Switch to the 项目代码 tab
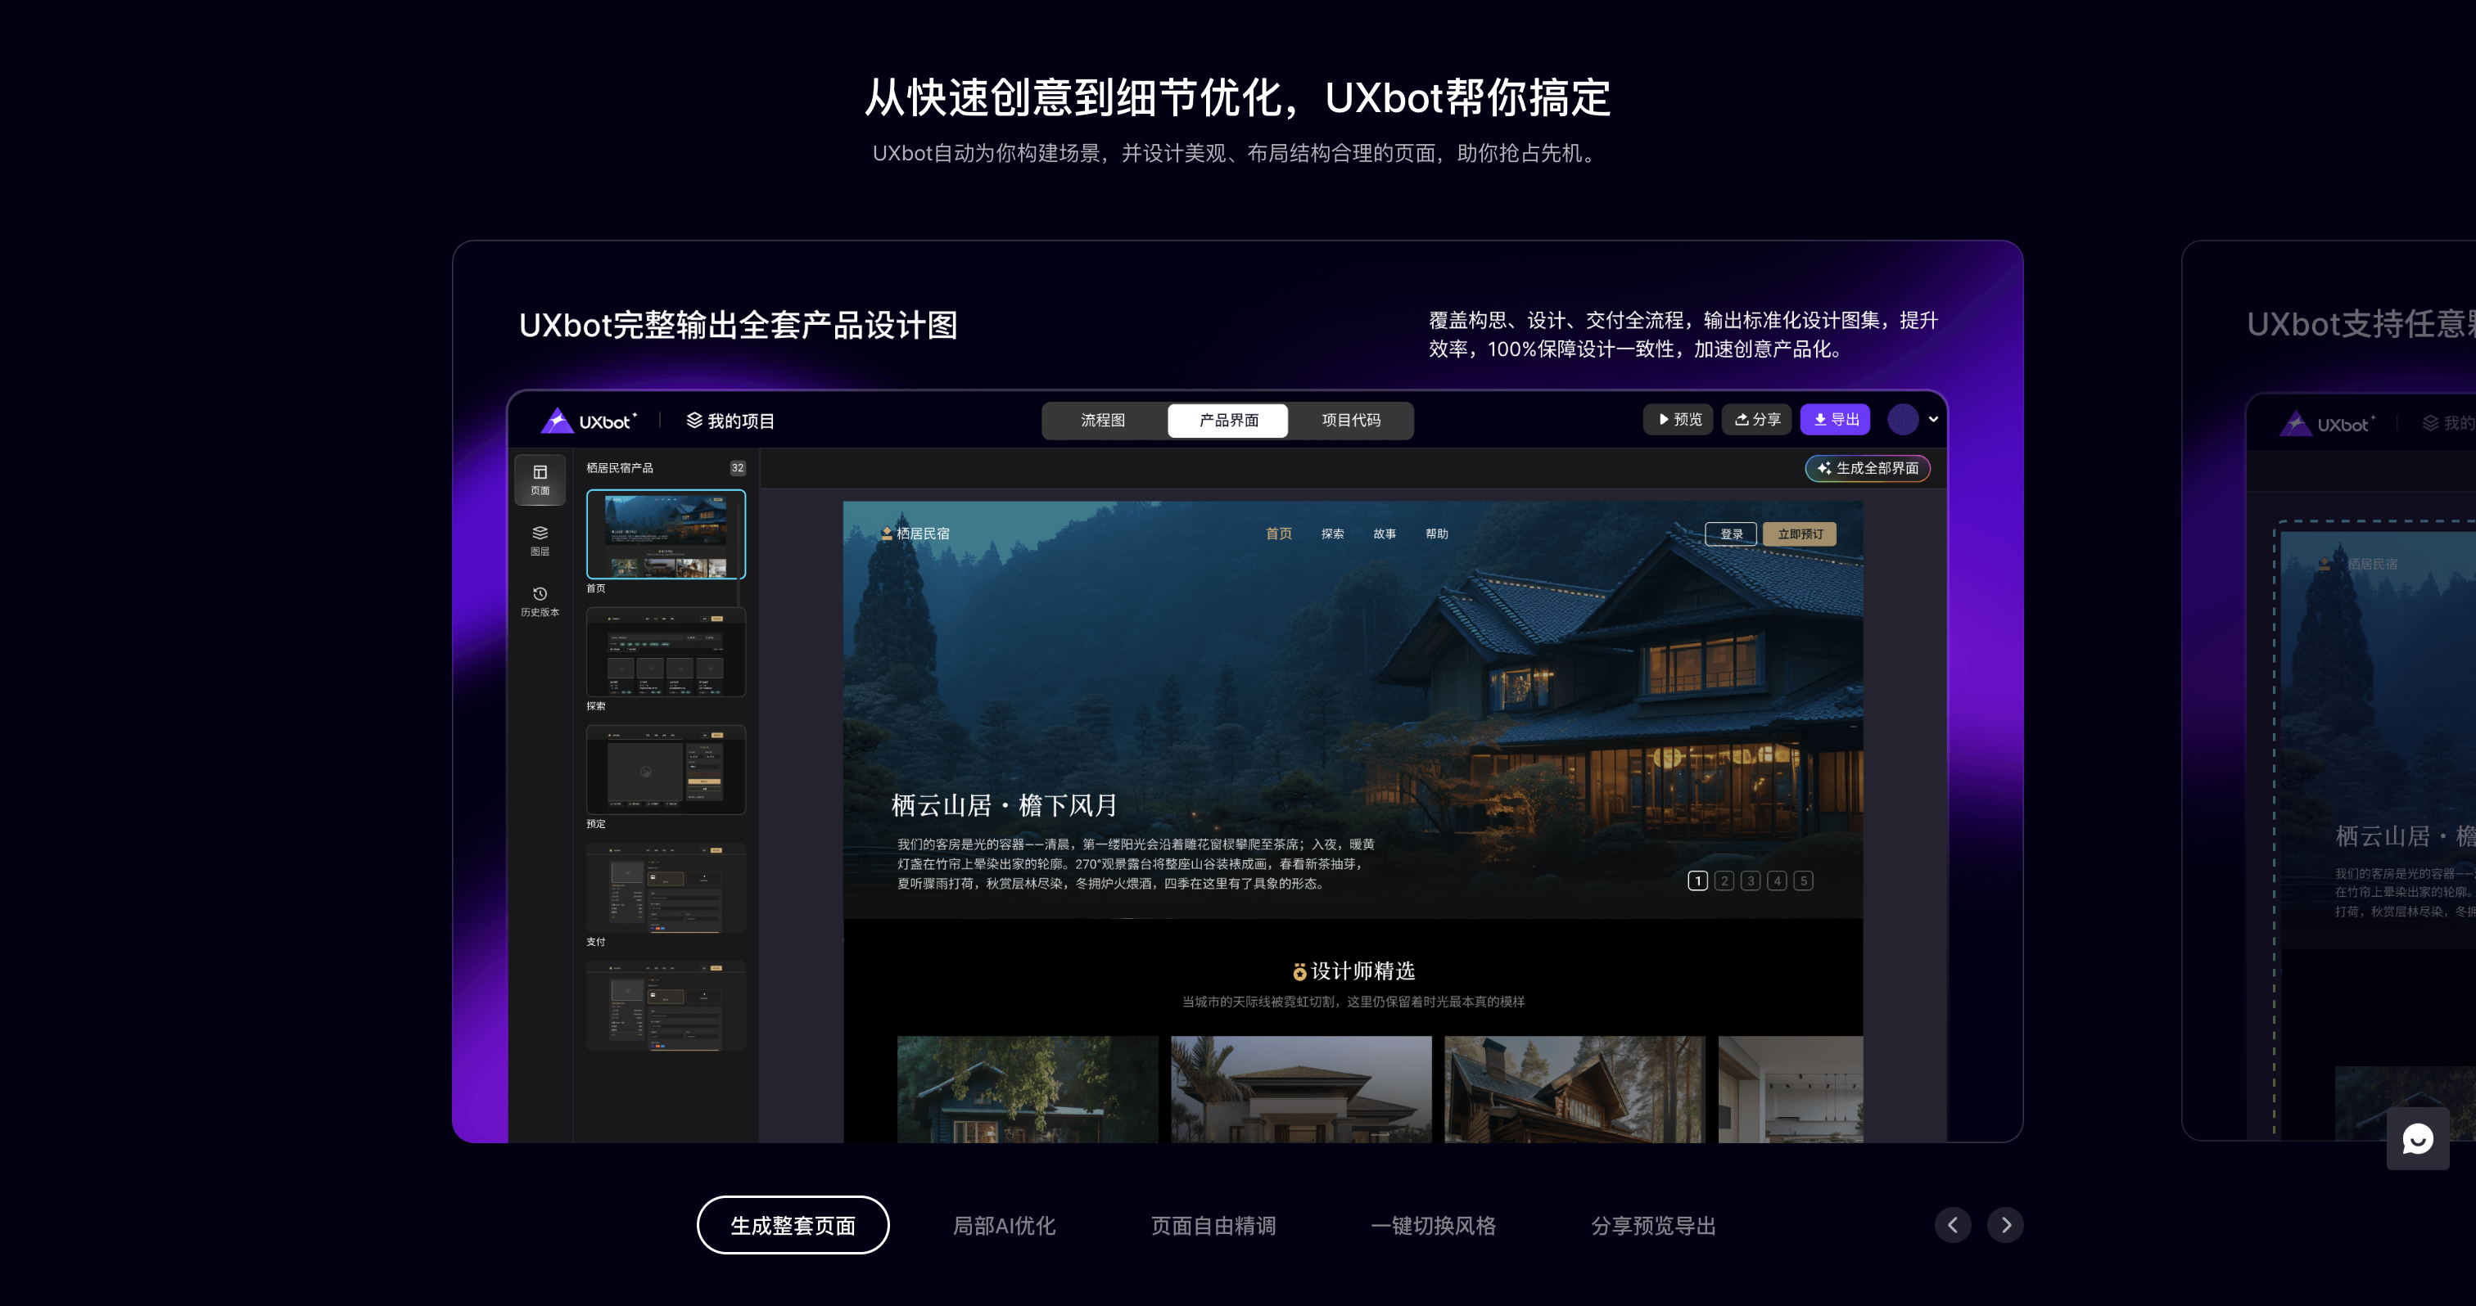 coord(1350,421)
